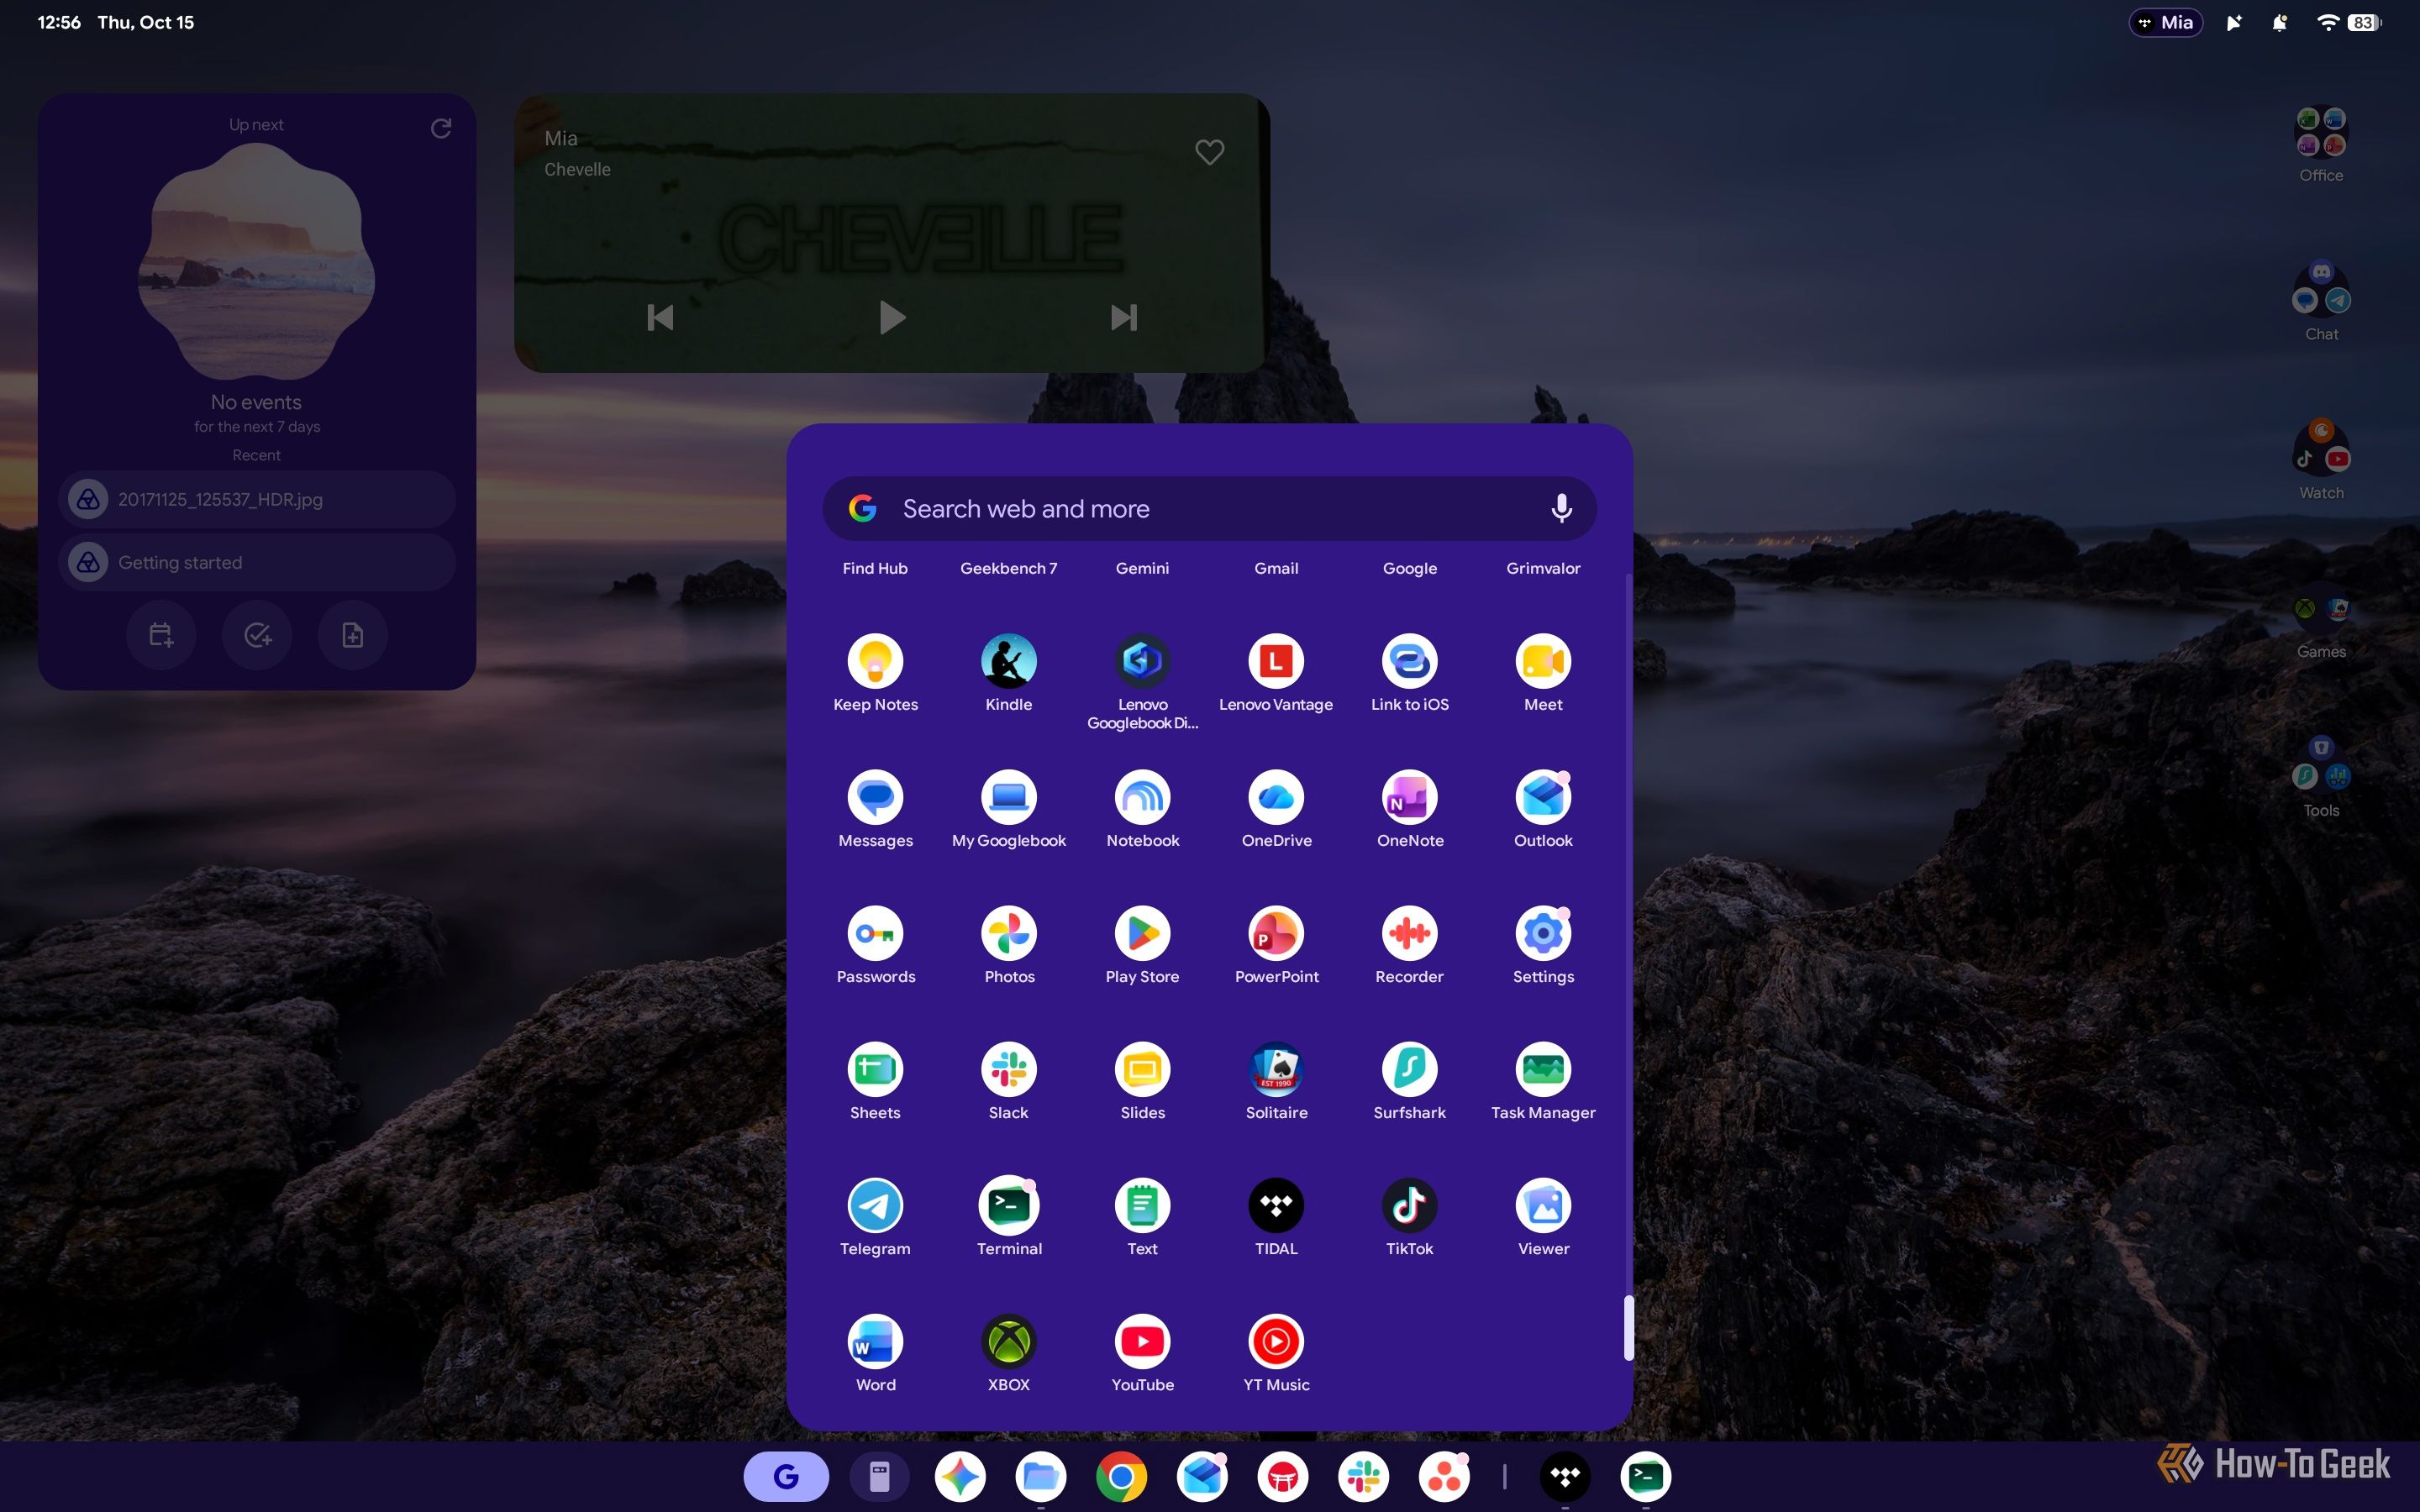Launch the Kindle app
The image size is (2420, 1512).
pyautogui.click(x=1008, y=661)
